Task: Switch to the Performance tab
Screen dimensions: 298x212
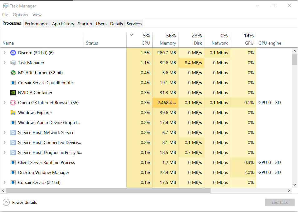Action: click(x=37, y=24)
